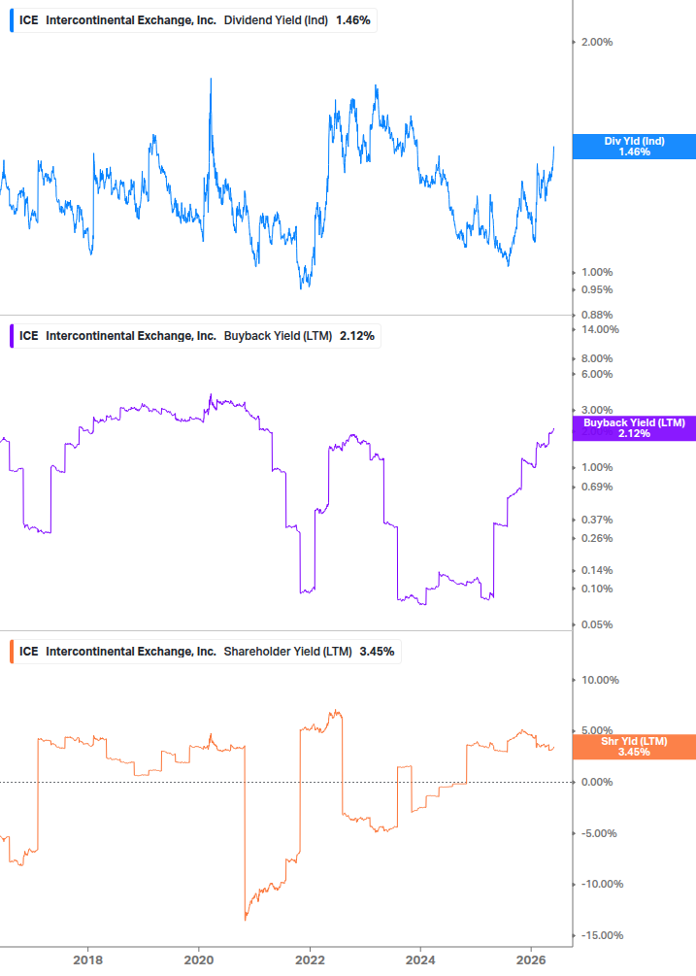Click the 0.05% axis label

point(597,625)
